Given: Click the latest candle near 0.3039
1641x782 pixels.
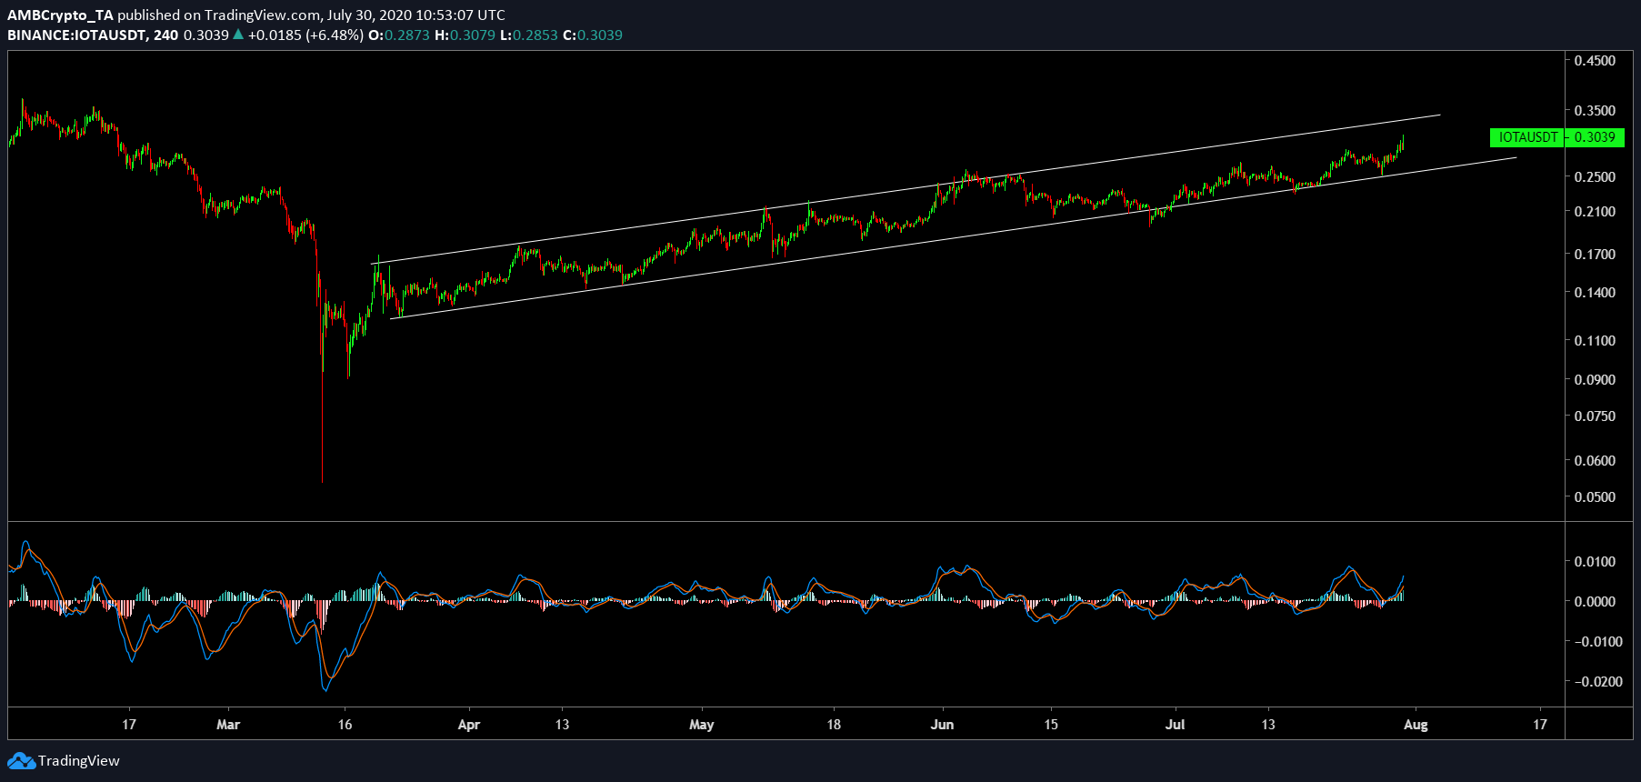Looking at the screenshot, I should pos(1403,144).
